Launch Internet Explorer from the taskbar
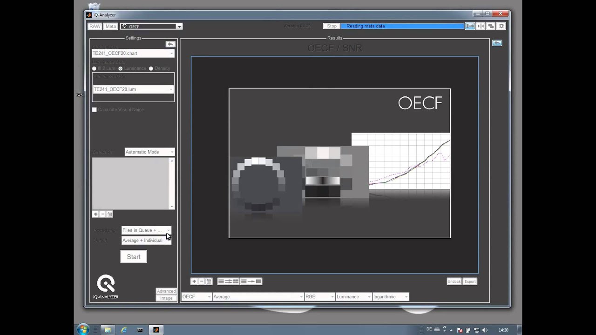Viewport: 596px width, 335px height. click(124, 330)
